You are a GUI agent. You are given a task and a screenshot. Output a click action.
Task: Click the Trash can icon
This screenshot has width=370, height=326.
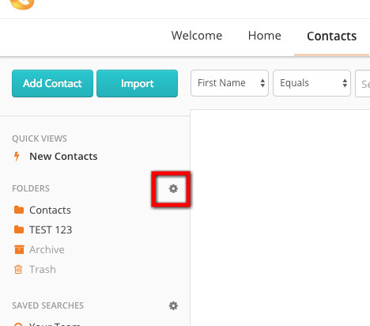18,270
